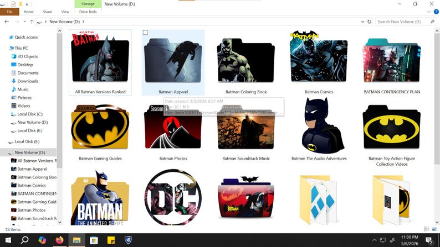Image resolution: width=440 pixels, height=247 pixels.
Task: Select the red Batman cartoon folder icon
Action: pyautogui.click(x=246, y=197)
